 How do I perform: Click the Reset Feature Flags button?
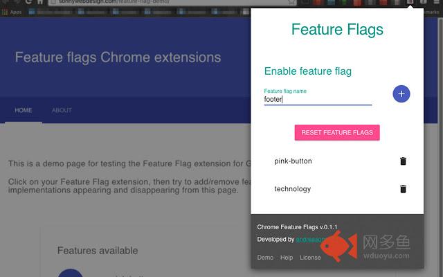[337, 132]
